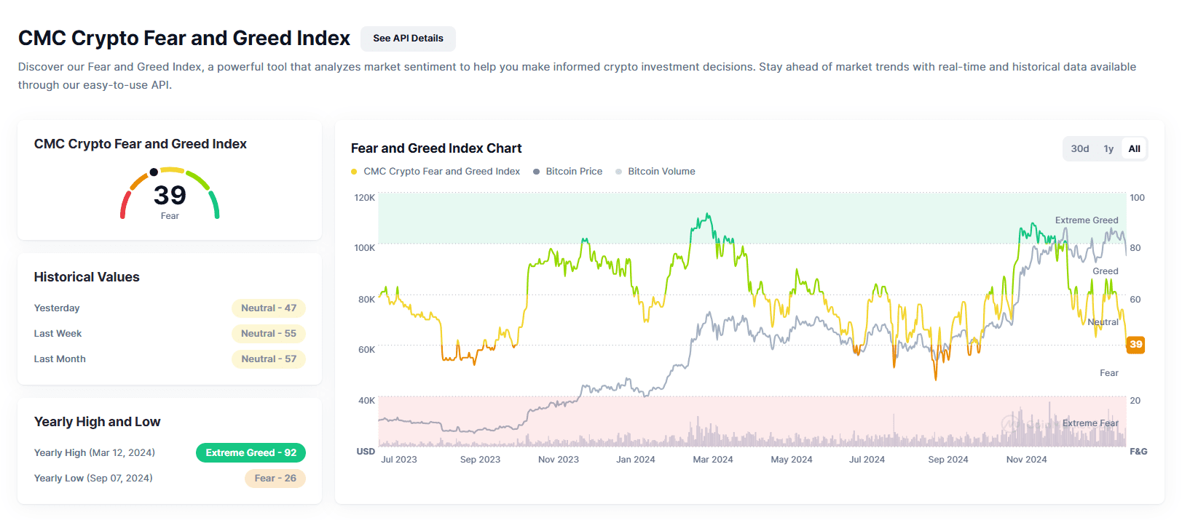Click the Fear and Greed Index Chart title

click(436, 148)
